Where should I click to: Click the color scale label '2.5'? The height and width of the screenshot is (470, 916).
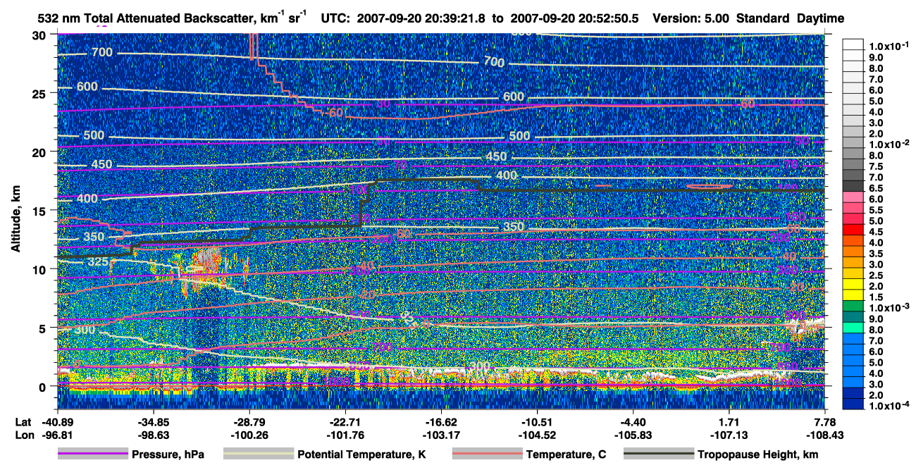click(877, 276)
